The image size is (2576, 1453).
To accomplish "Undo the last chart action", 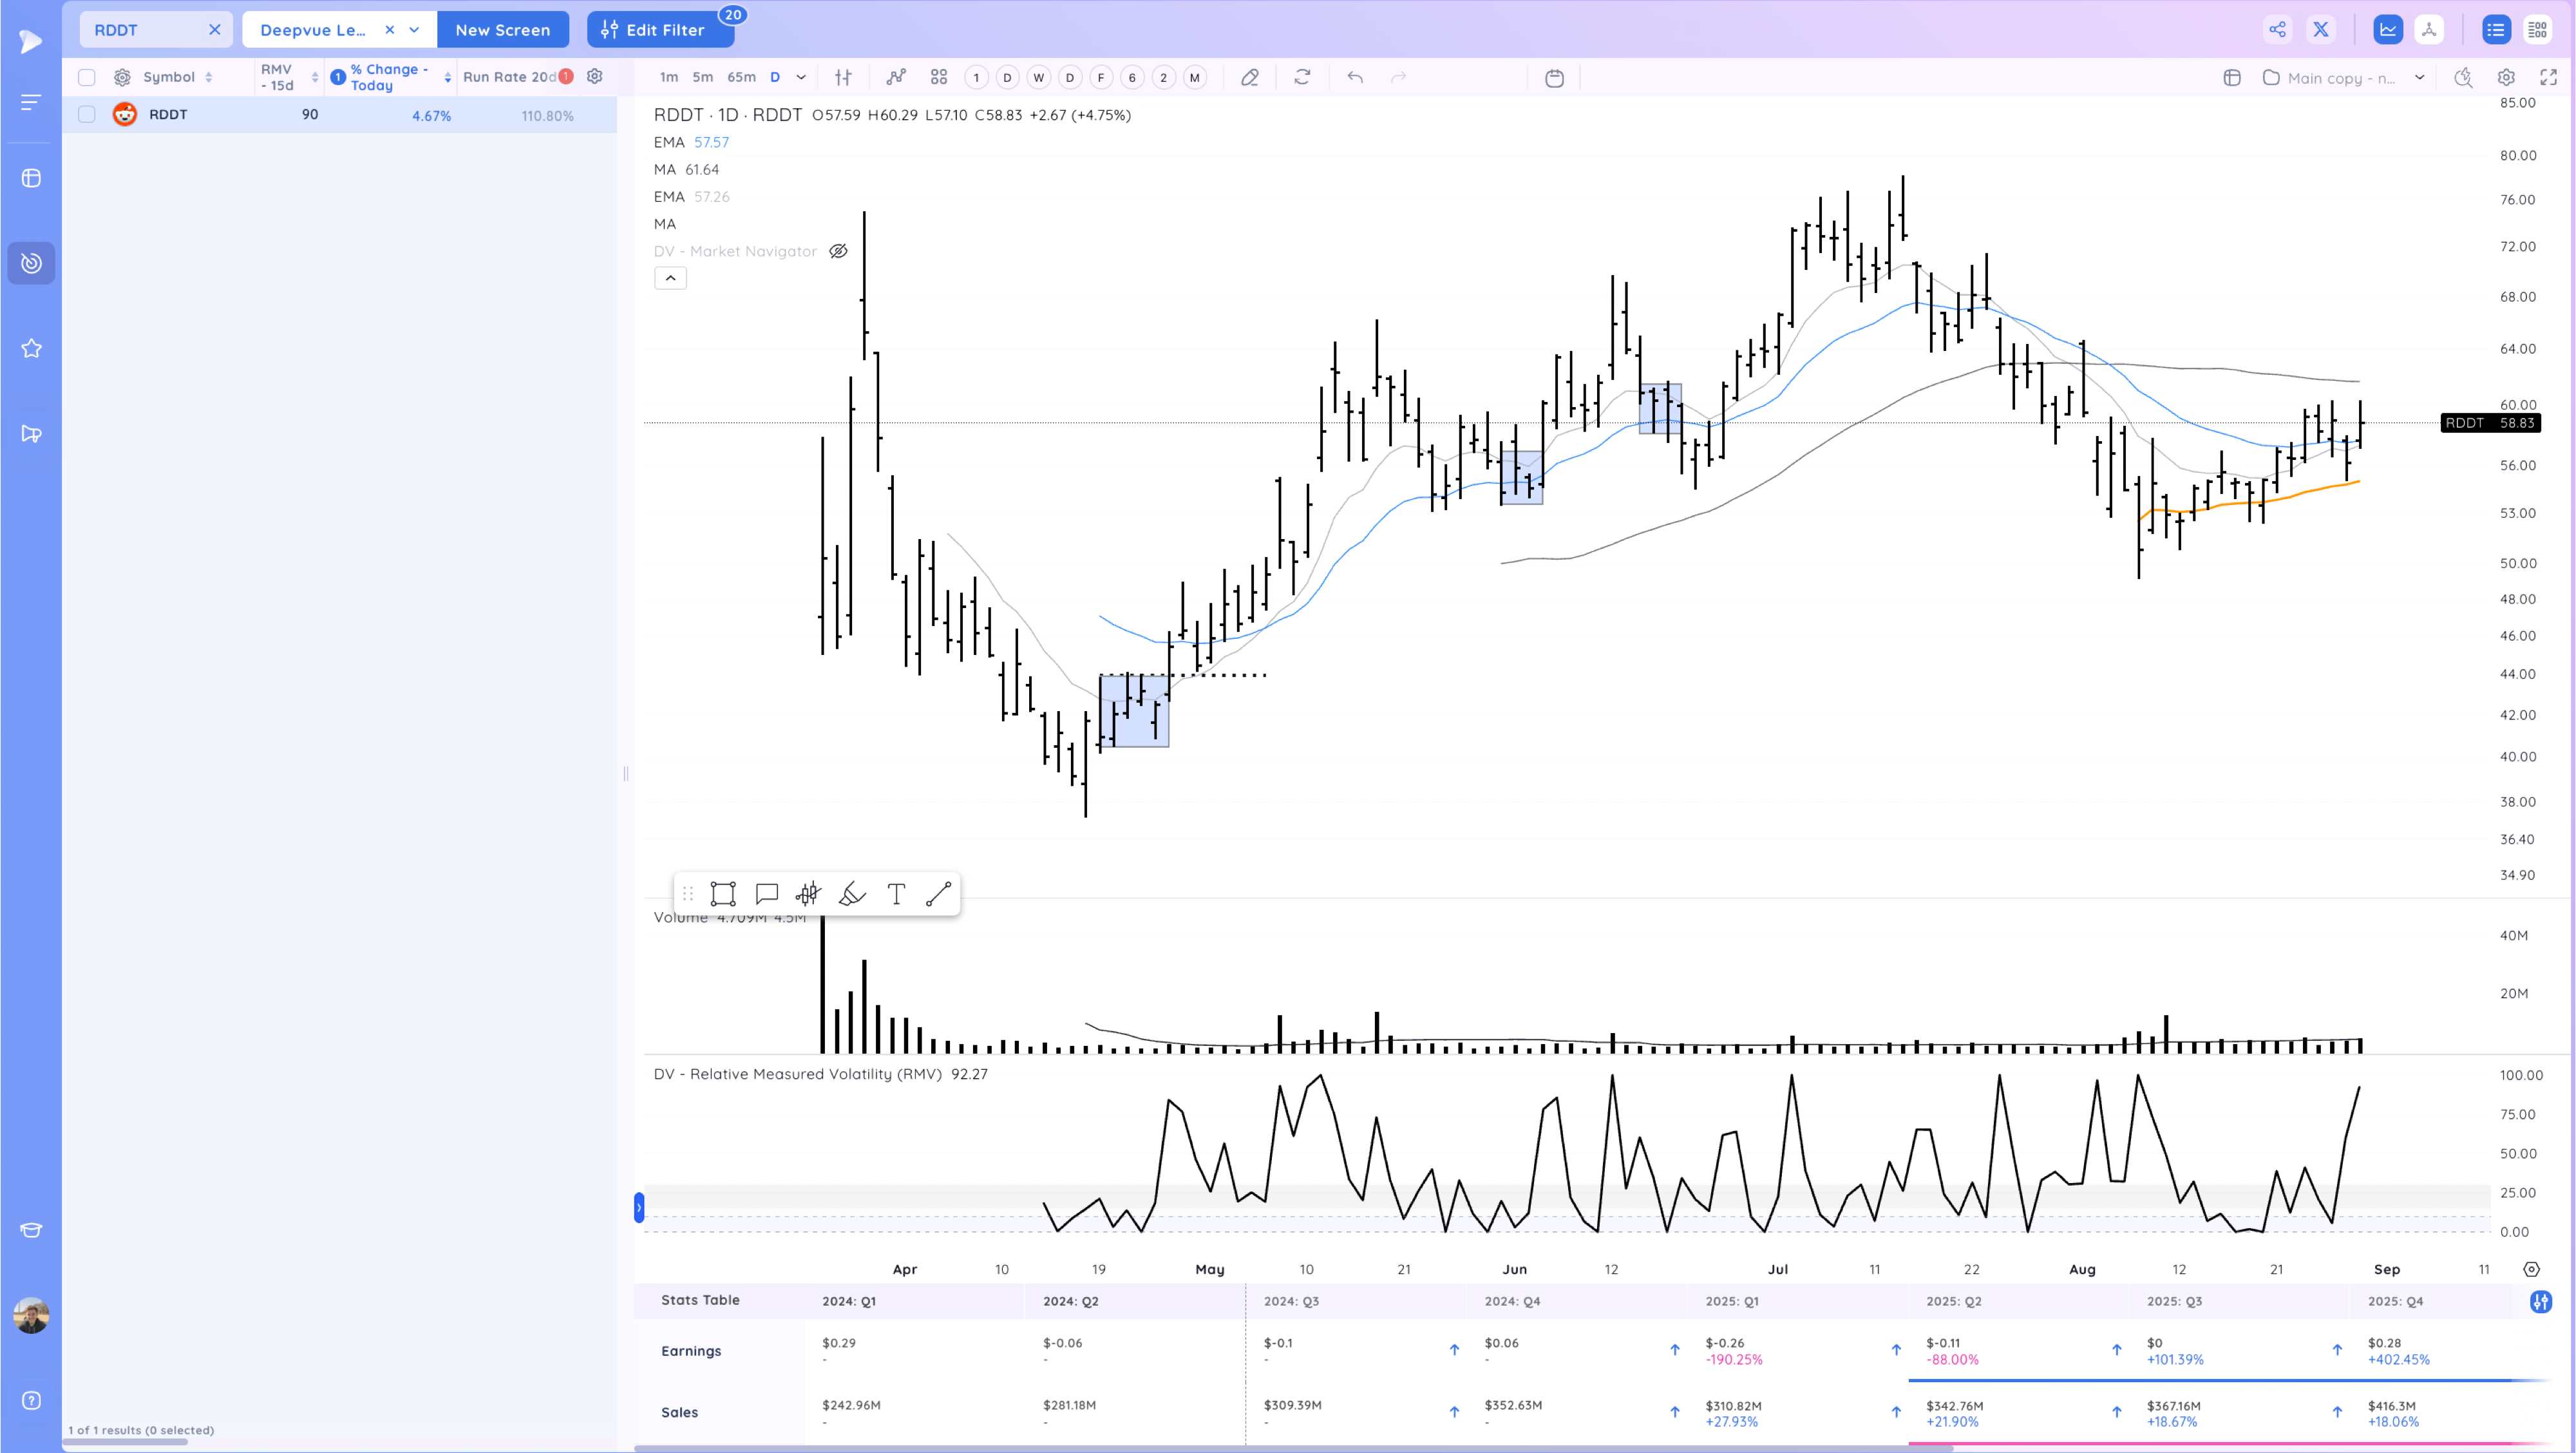I will pos(1355,77).
